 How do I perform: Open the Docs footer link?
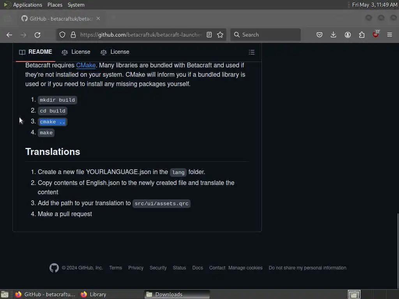click(x=198, y=268)
